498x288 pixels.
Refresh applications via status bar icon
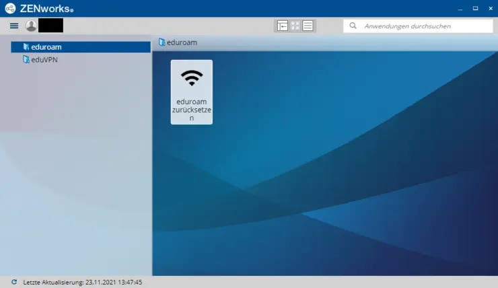14,283
